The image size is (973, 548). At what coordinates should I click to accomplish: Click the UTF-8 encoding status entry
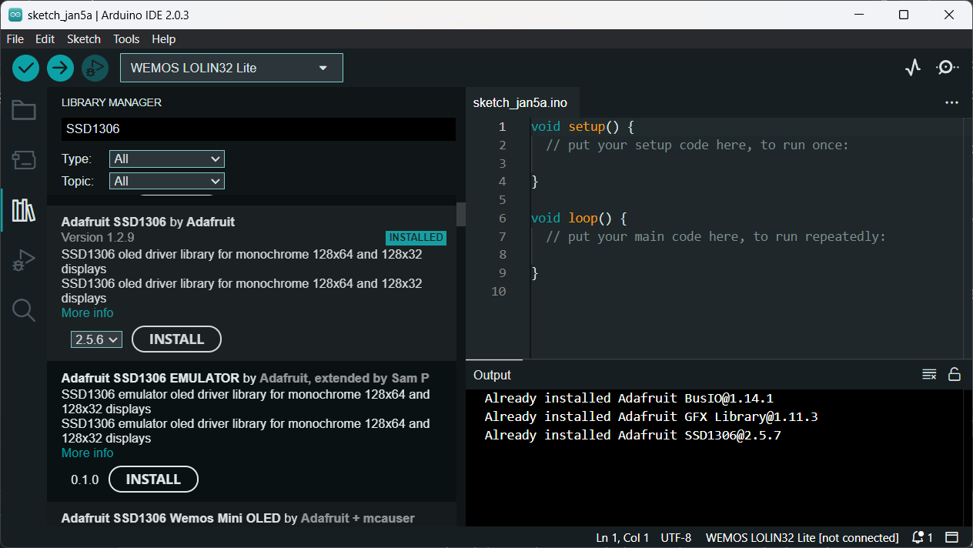pos(676,537)
